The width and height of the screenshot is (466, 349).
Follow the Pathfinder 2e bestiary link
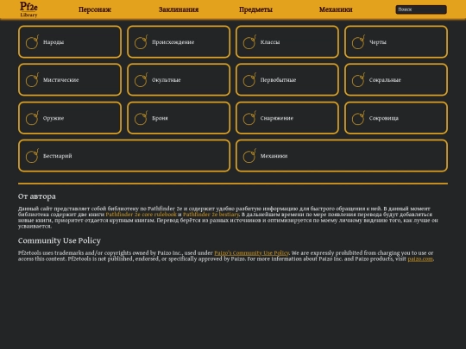click(211, 215)
